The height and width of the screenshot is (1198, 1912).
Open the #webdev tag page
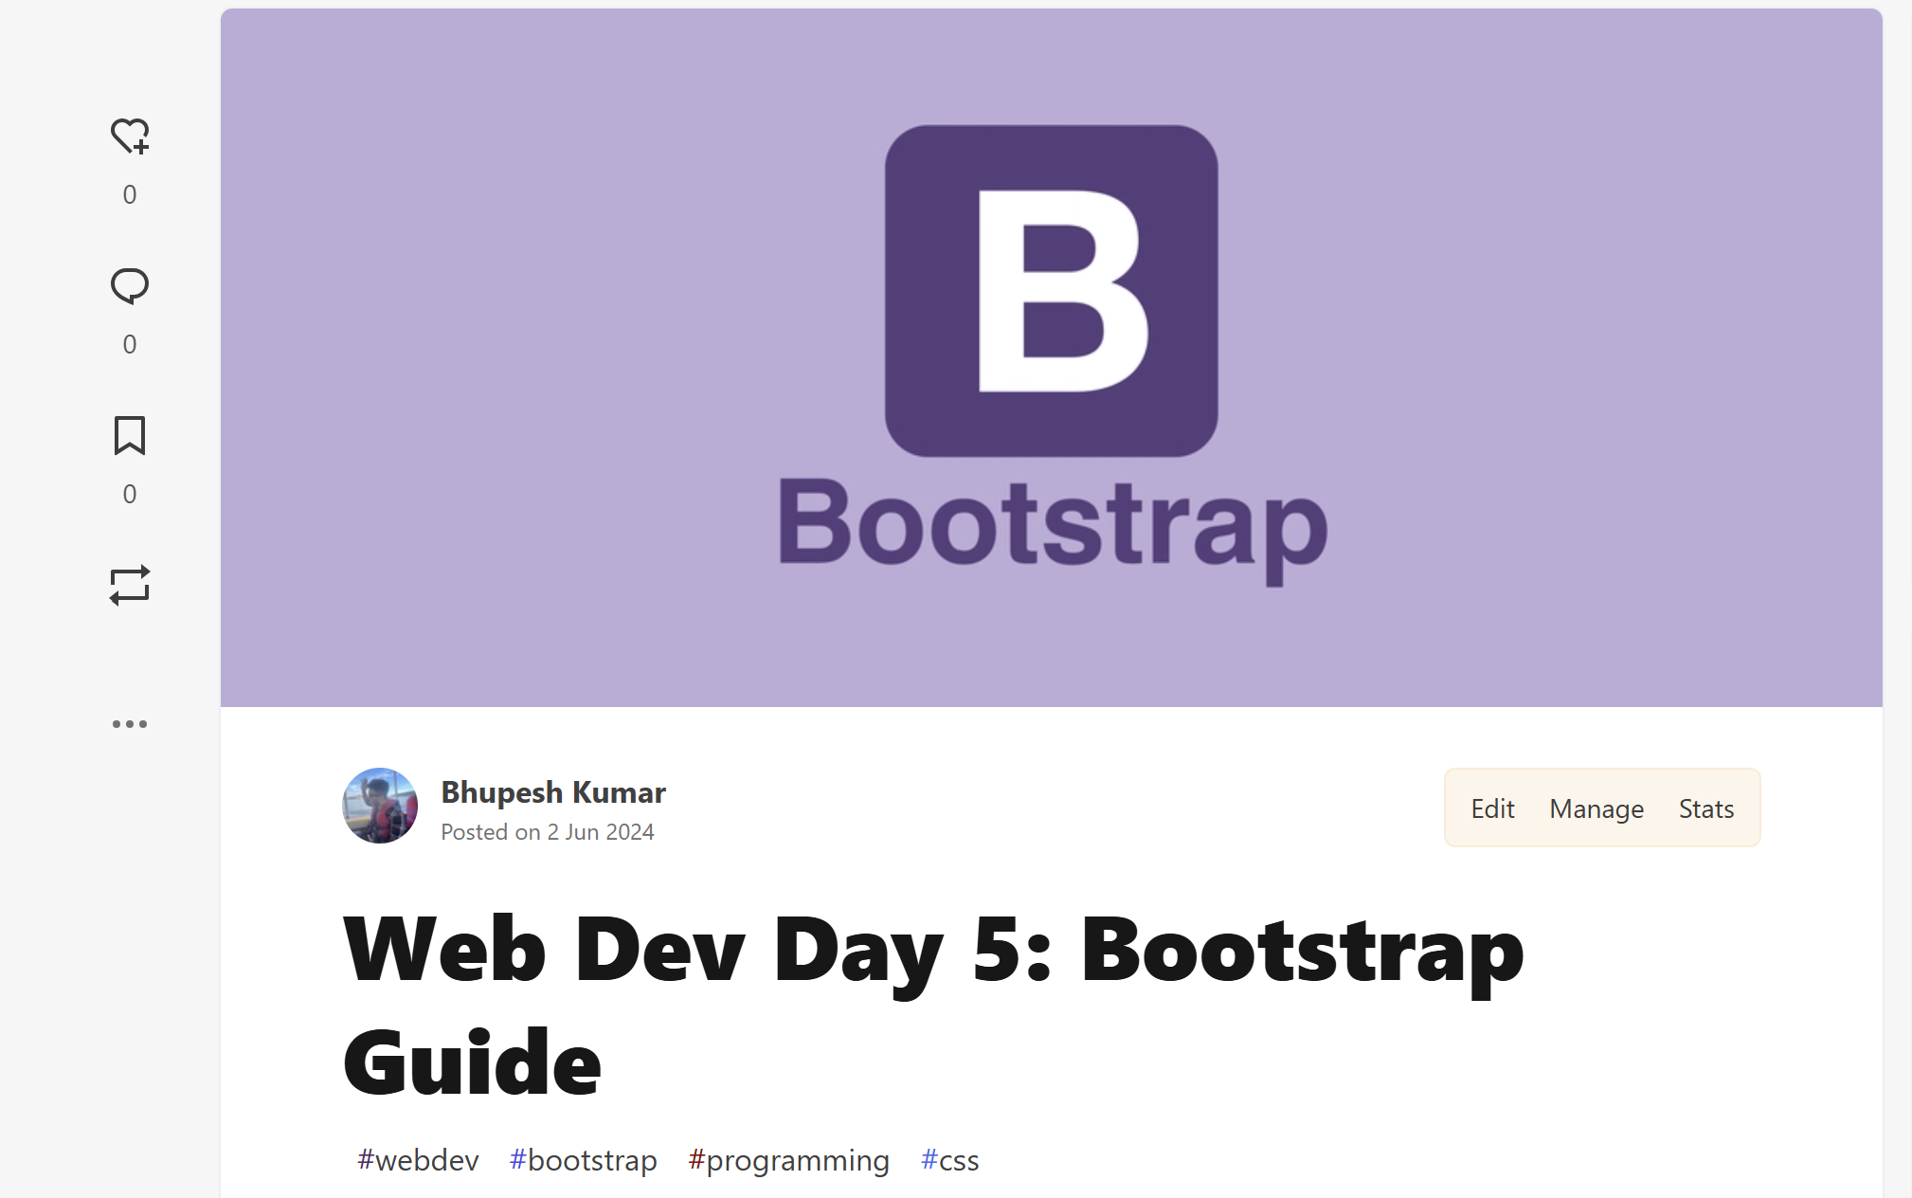tap(417, 1159)
